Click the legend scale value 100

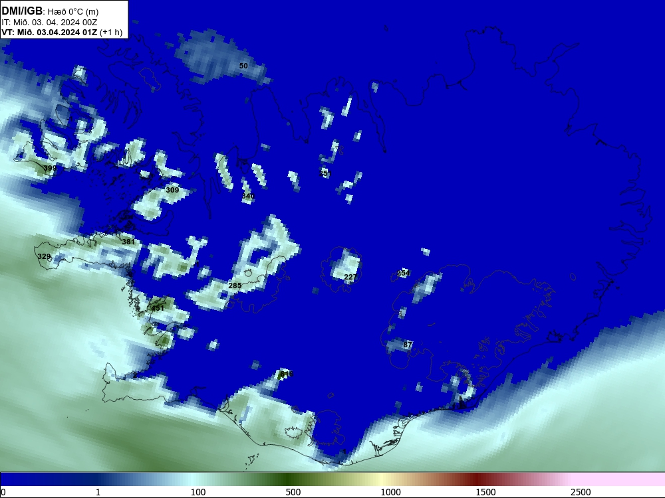pyautogui.click(x=198, y=492)
